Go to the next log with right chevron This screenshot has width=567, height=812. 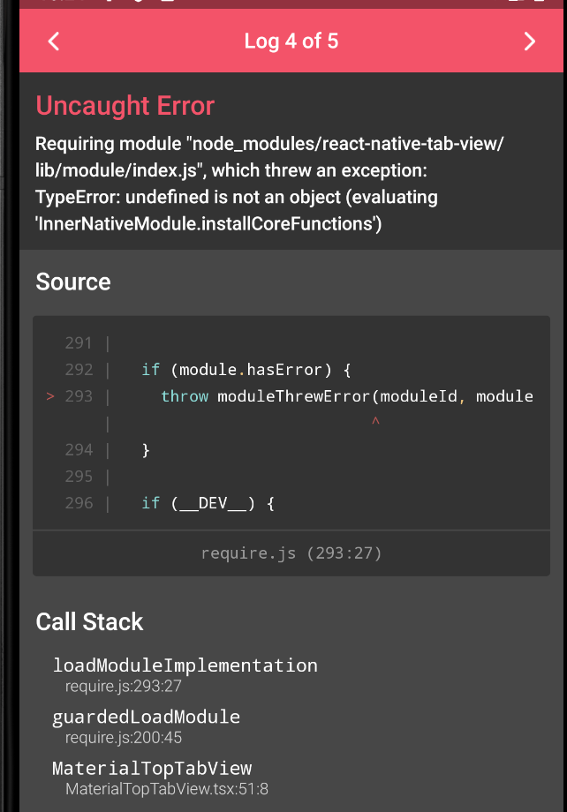click(529, 41)
